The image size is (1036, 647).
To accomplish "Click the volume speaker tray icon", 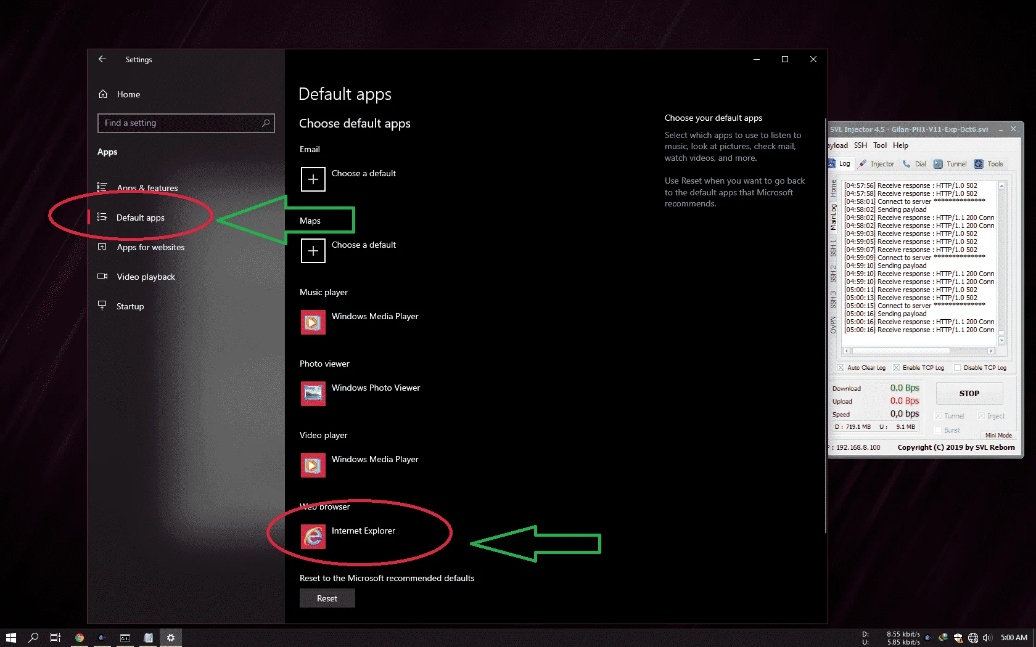I will pyautogui.click(x=987, y=638).
